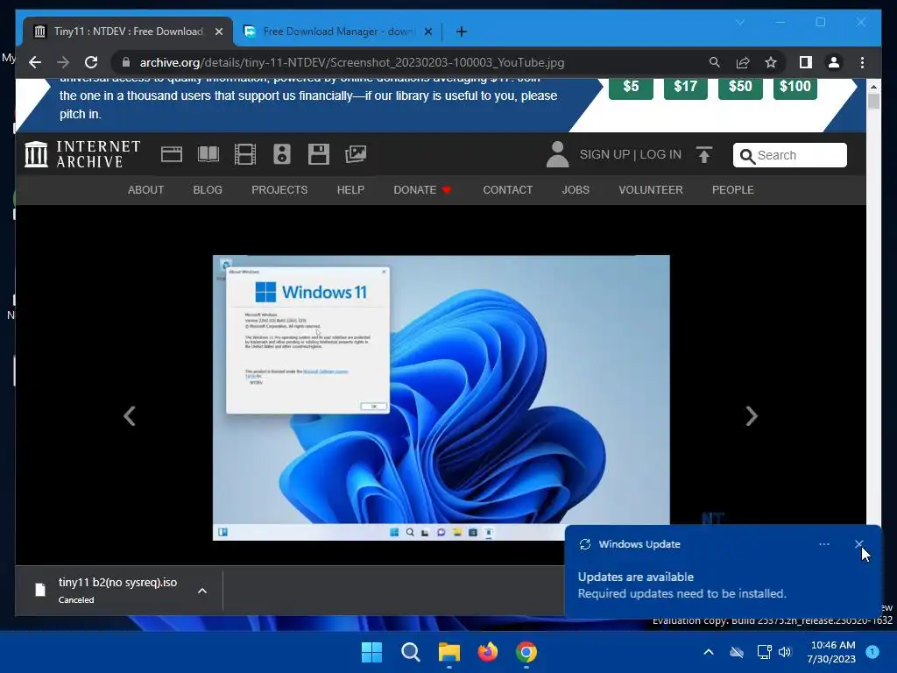Open the CONTACT menu item
The image size is (897, 673).
(507, 190)
